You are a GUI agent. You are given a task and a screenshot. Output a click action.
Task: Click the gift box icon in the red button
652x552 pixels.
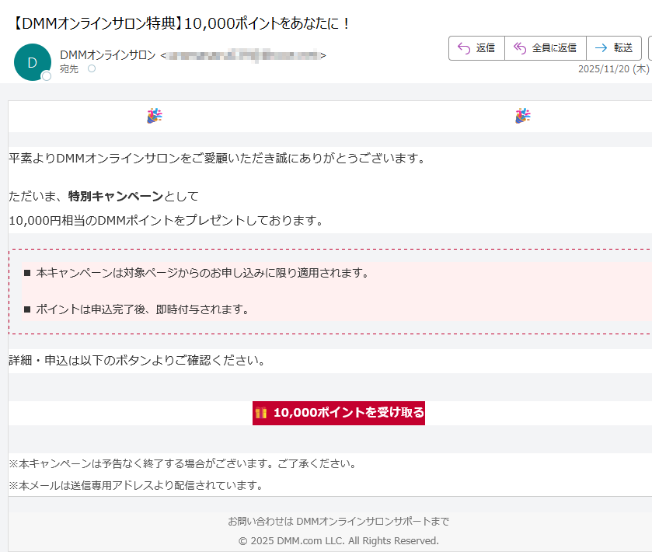click(262, 413)
